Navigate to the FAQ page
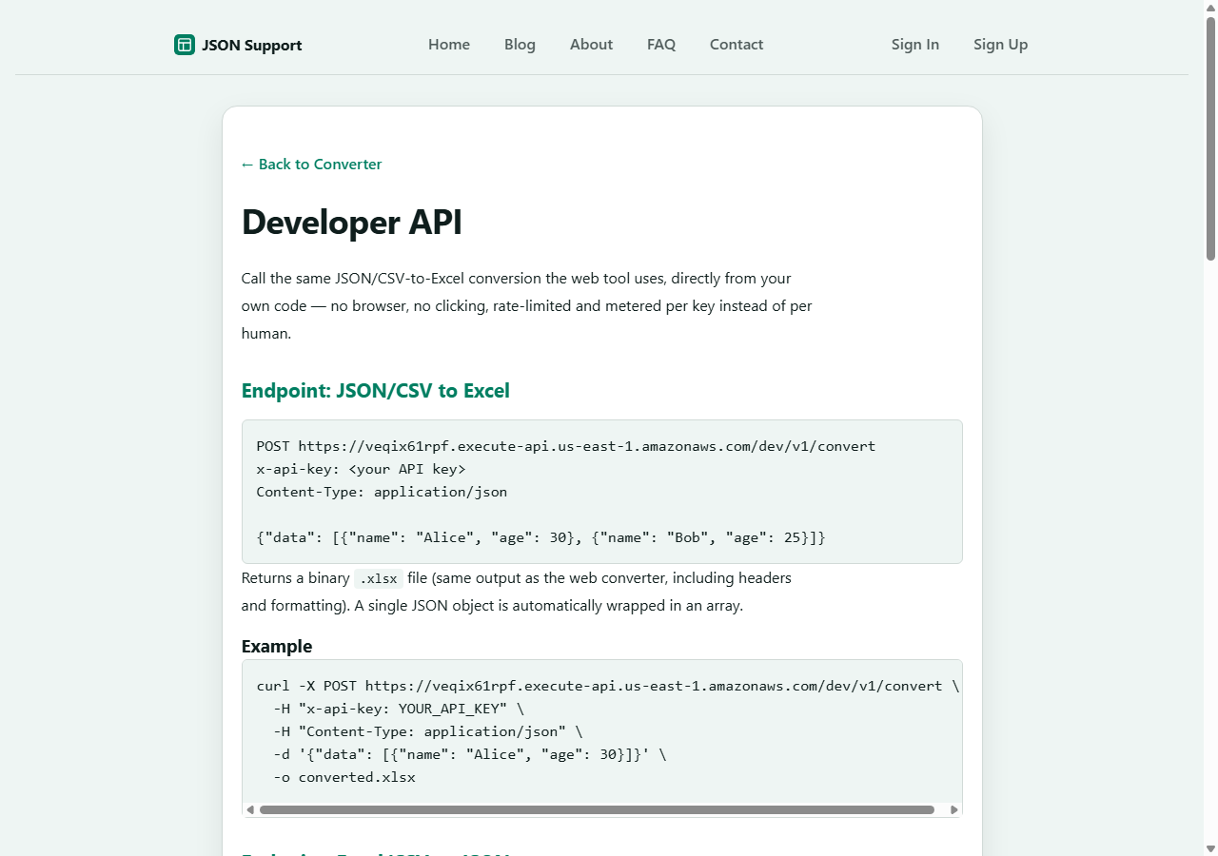Screen dimensions: 1218x856 (661, 45)
